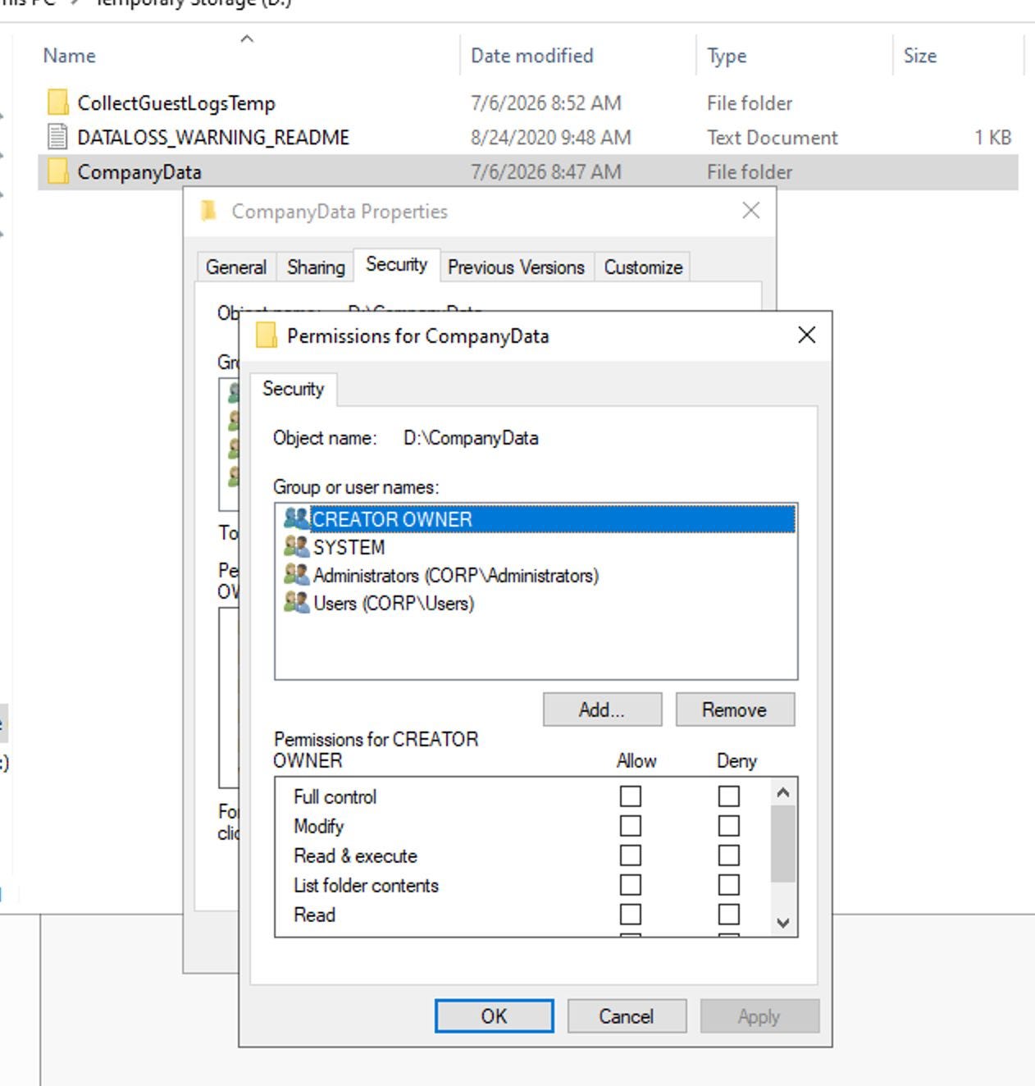Click the Administrators group icon
This screenshot has height=1086, width=1035.
296,574
